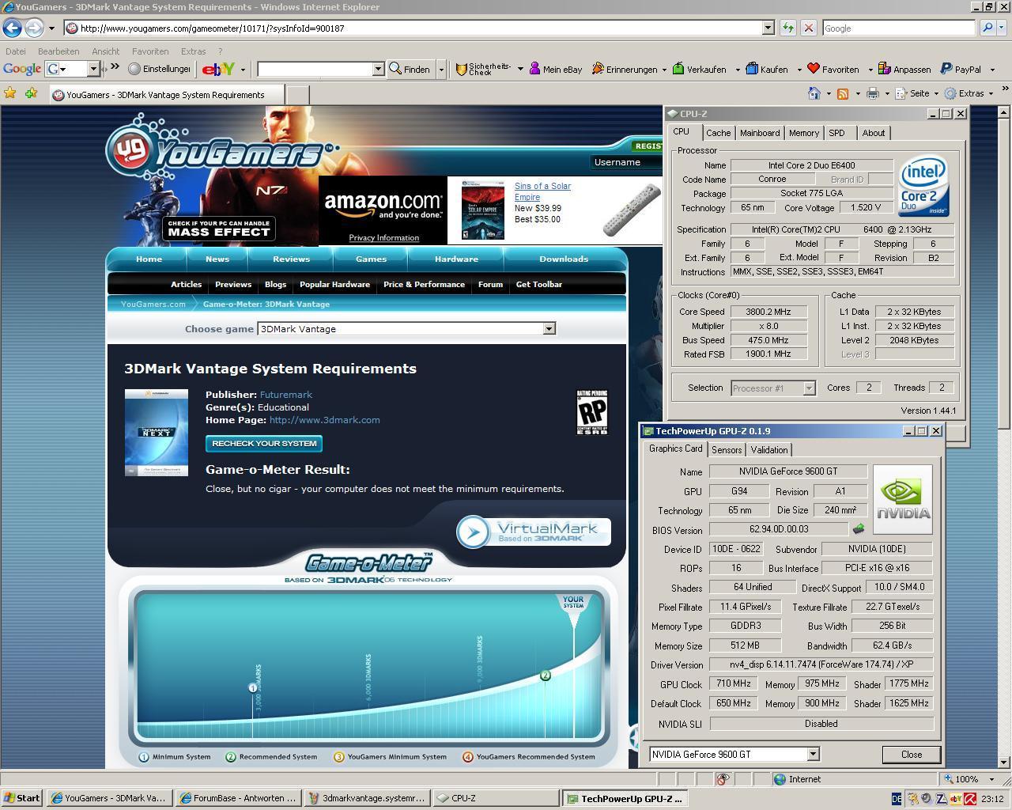Click the Privacy Information link under Amazon ad
Viewport: 1012px width, 810px height.
383,237
